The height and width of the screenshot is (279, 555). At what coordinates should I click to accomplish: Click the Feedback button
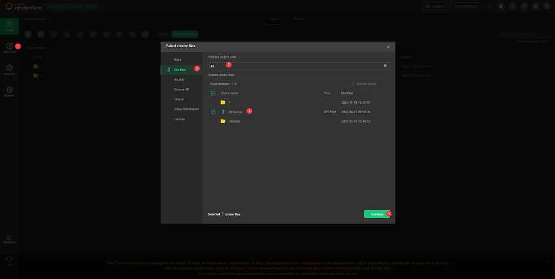pos(435,6)
